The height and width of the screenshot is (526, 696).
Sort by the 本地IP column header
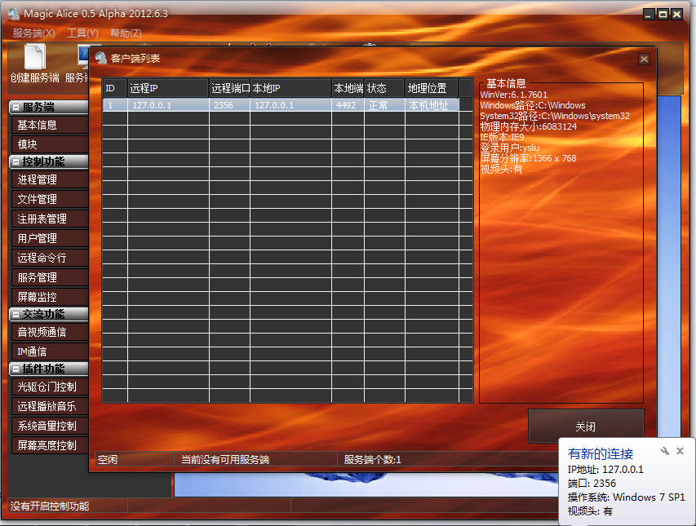[x=290, y=88]
